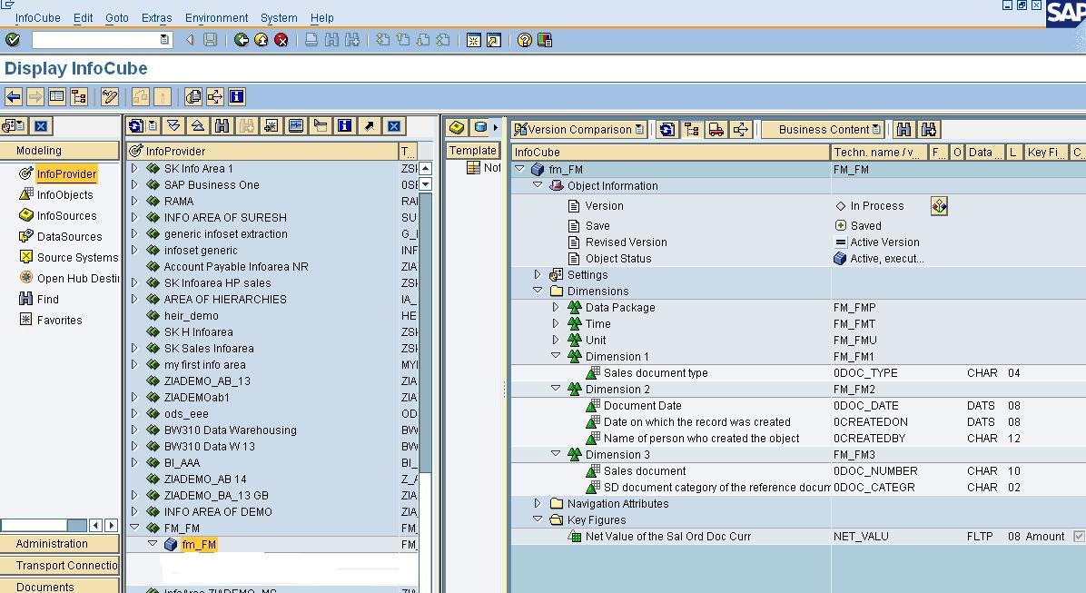Screen dimensions: 1086x593
Task: Collapse the Dimension 1 node
Action: click(556, 356)
